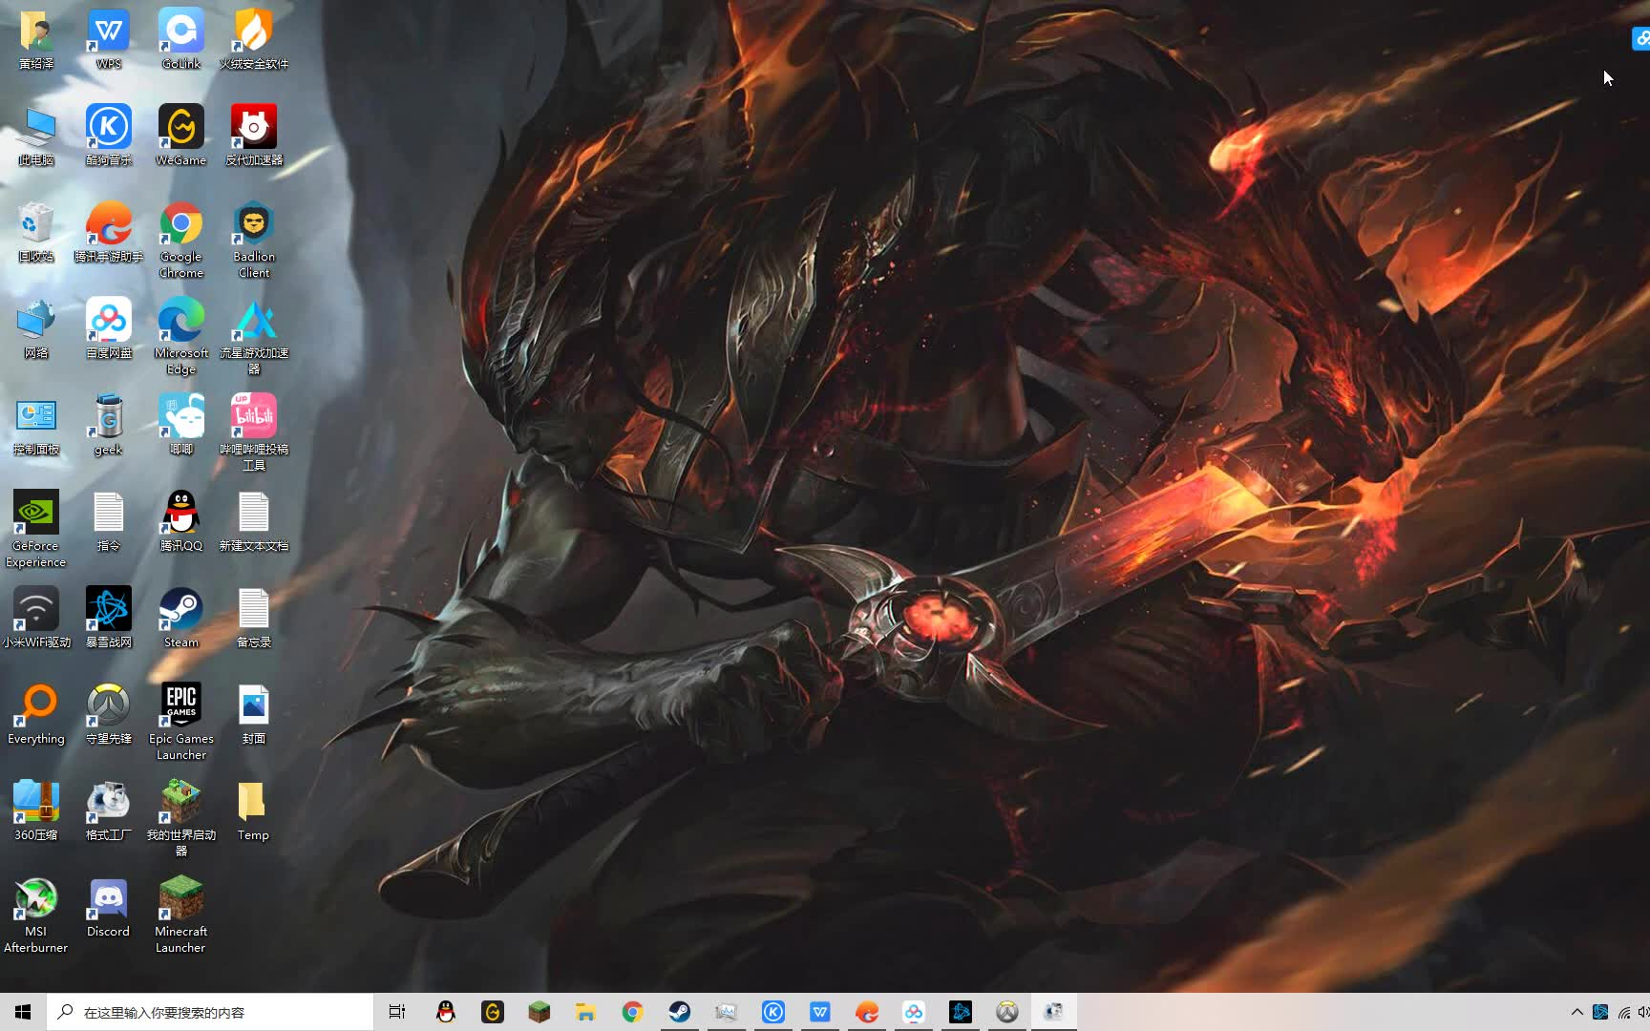Open WeGame desktop shortcut

pyautogui.click(x=181, y=136)
